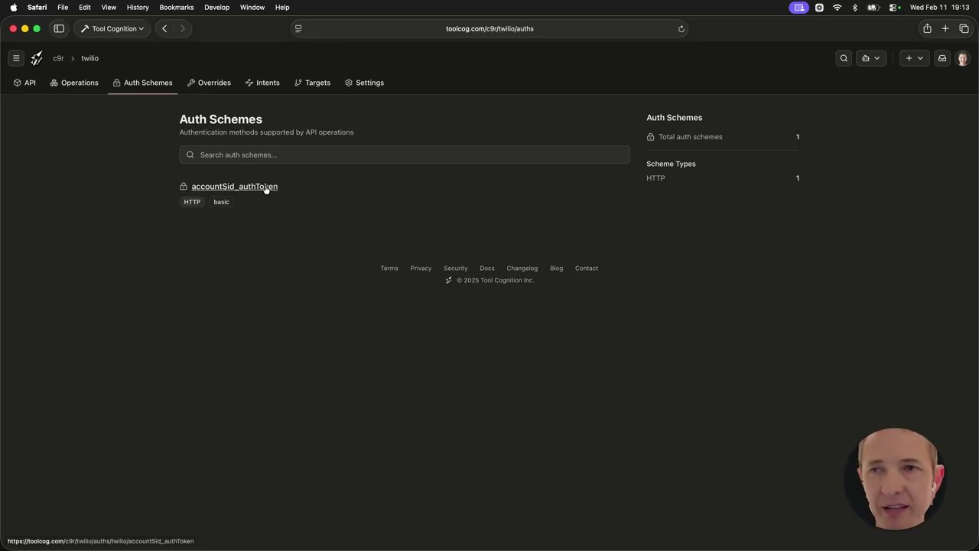This screenshot has height=551, width=979.
Task: Open the History menu
Action: pyautogui.click(x=138, y=8)
